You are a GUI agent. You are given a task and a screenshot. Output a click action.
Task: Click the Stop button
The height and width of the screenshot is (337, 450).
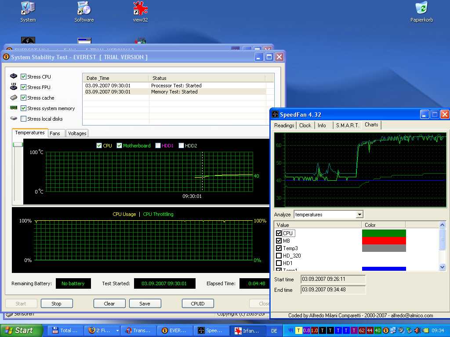pyautogui.click(x=57, y=304)
